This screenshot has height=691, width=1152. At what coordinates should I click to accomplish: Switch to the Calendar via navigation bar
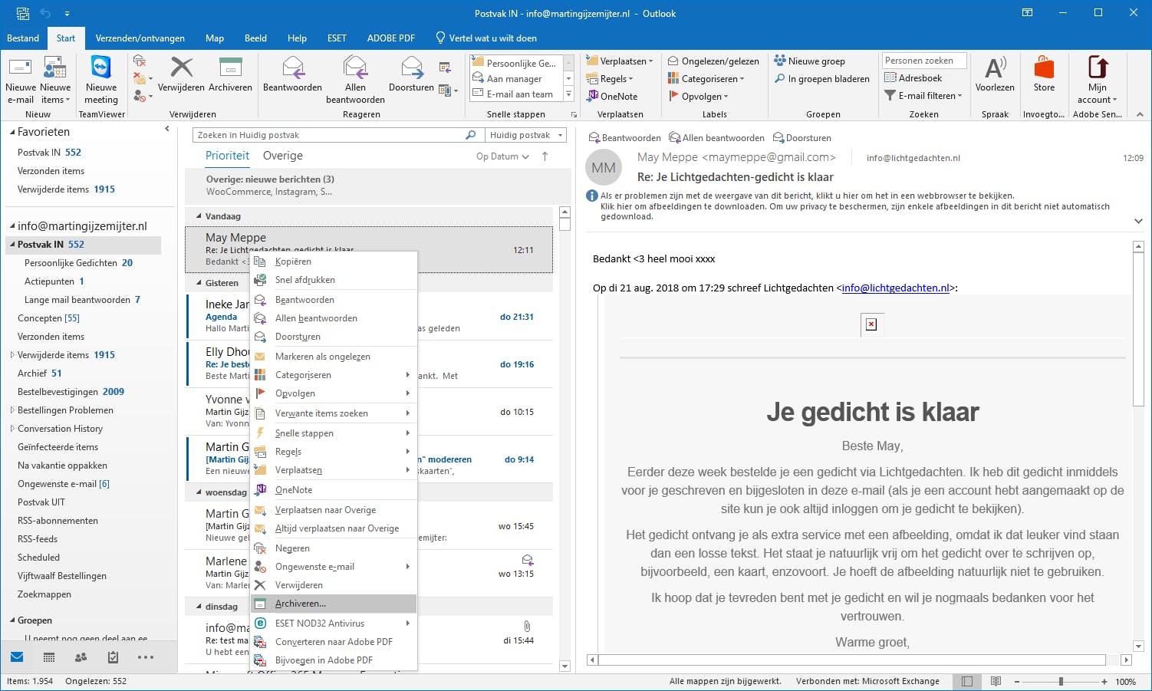[x=48, y=657]
